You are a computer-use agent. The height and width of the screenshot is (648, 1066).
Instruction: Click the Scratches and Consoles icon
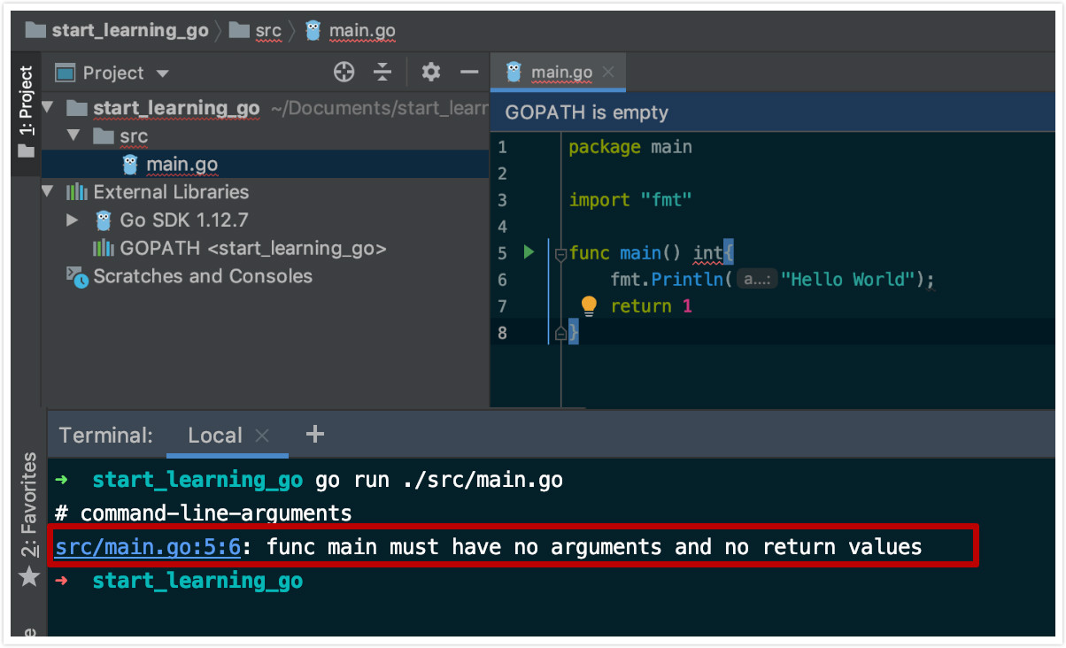coord(78,277)
